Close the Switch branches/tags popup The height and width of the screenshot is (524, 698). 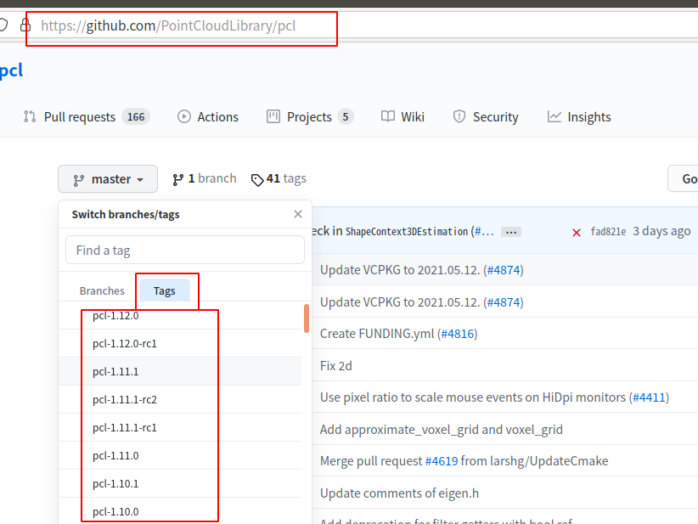click(x=298, y=214)
